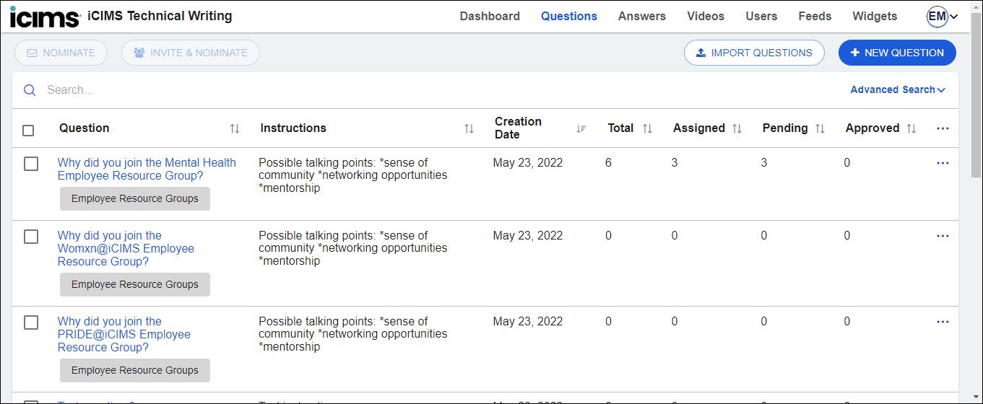Click Pending value 3 in Mental Health row
This screenshot has width=983, height=404.
coord(764,163)
